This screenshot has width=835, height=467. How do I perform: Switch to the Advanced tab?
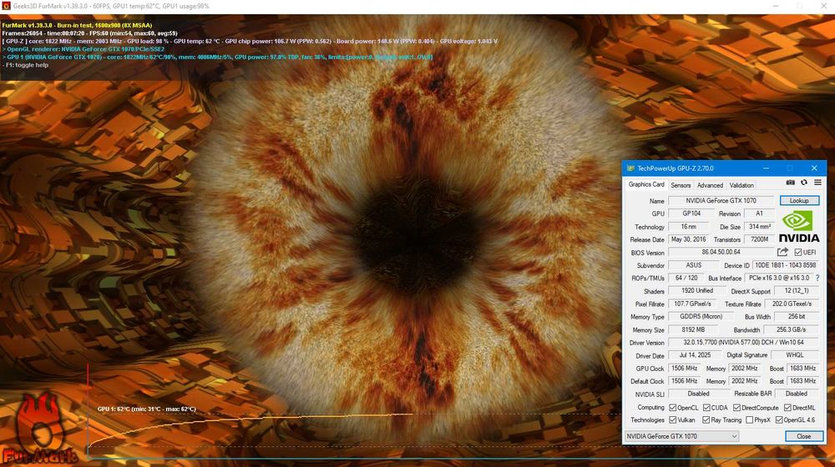pos(710,185)
